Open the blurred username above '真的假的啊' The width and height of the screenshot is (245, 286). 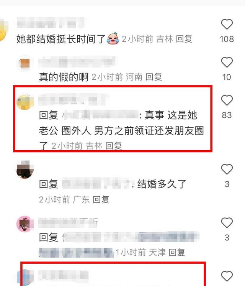pyautogui.click(x=77, y=62)
